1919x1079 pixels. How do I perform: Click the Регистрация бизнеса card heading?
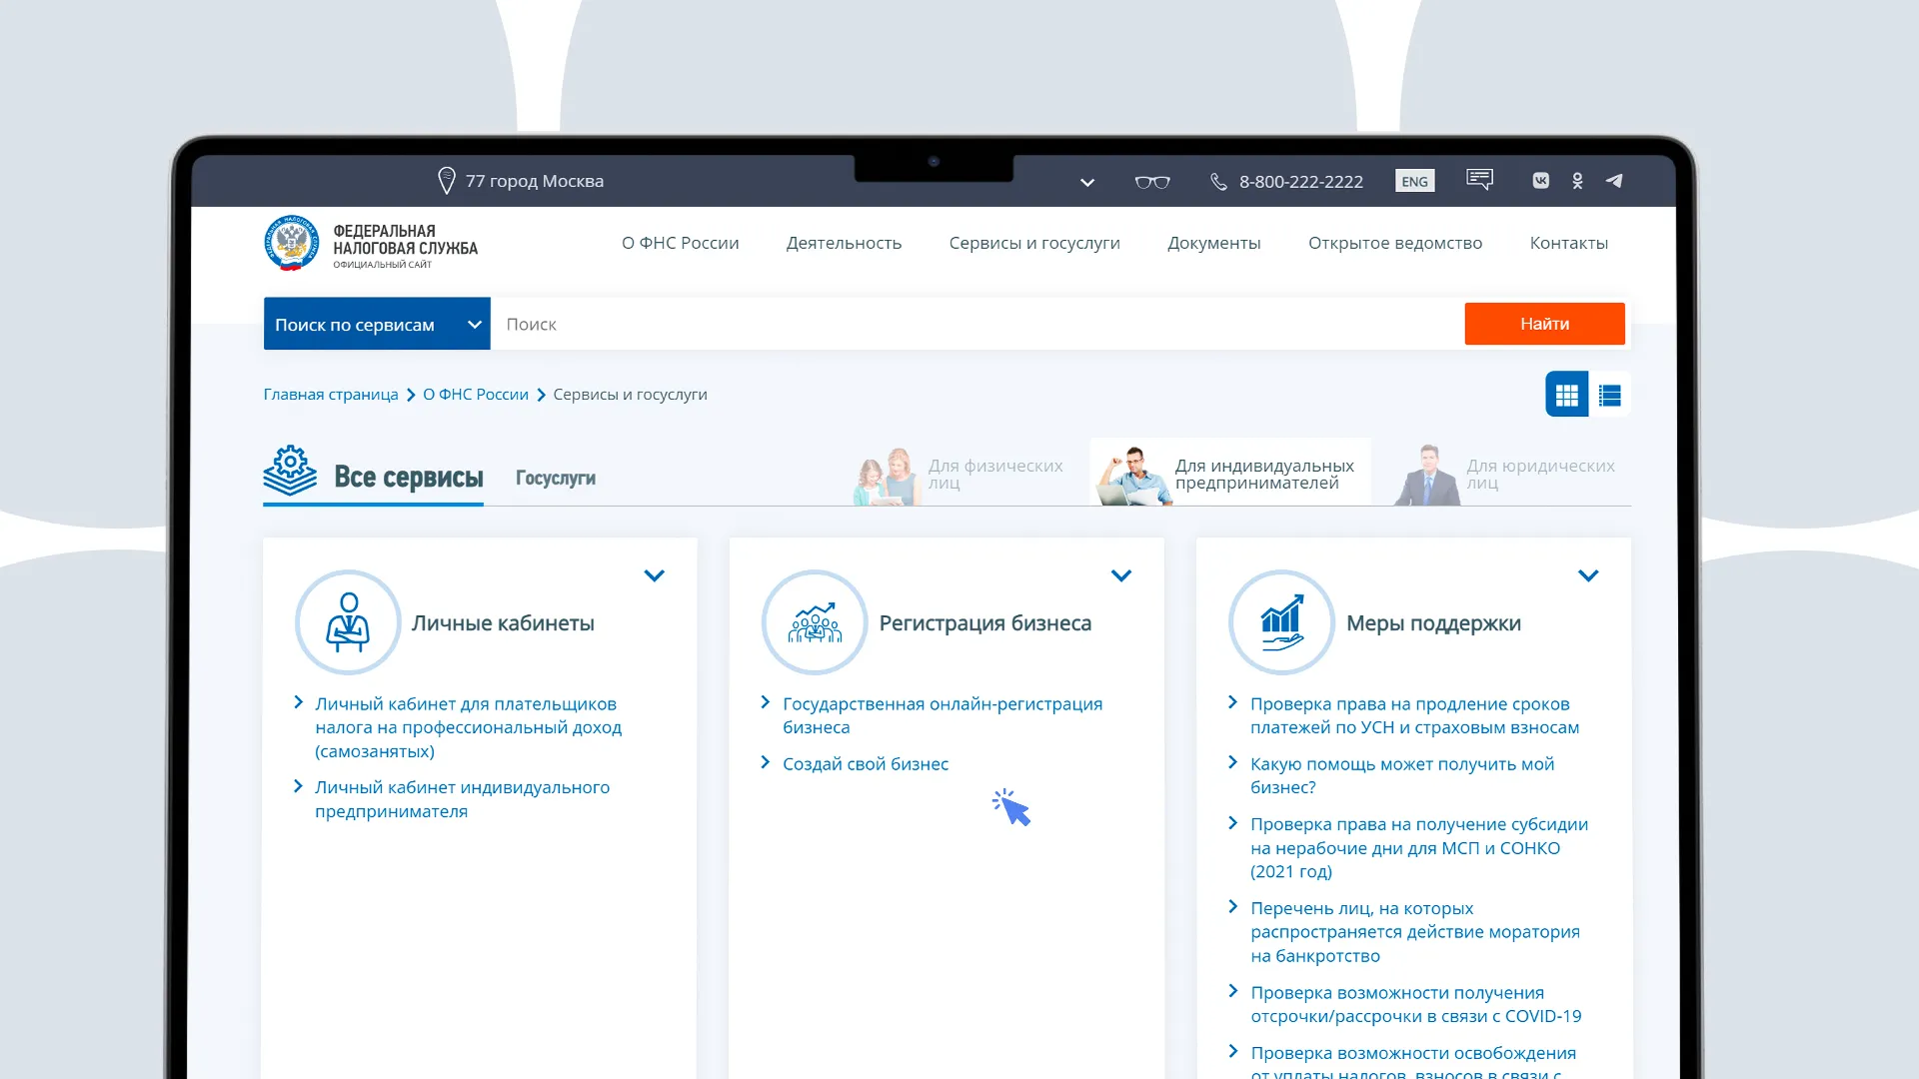coord(985,623)
